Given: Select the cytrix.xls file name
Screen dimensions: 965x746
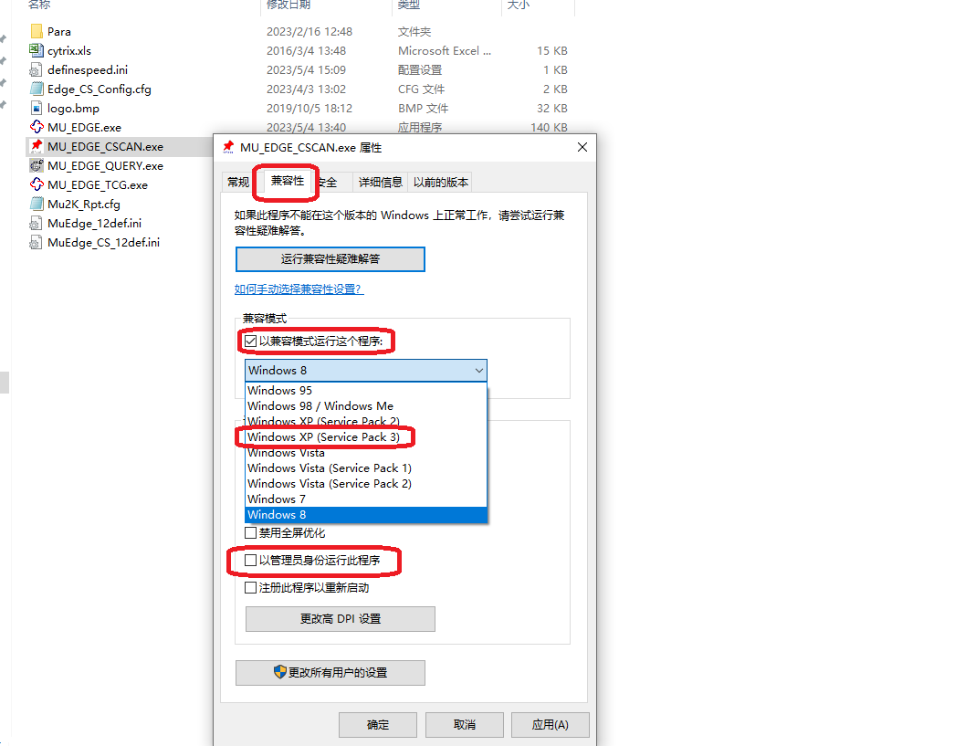Looking at the screenshot, I should pos(69,50).
